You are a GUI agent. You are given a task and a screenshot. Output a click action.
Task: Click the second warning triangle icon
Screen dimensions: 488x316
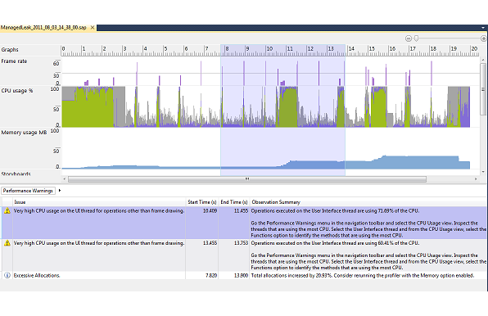(7, 243)
